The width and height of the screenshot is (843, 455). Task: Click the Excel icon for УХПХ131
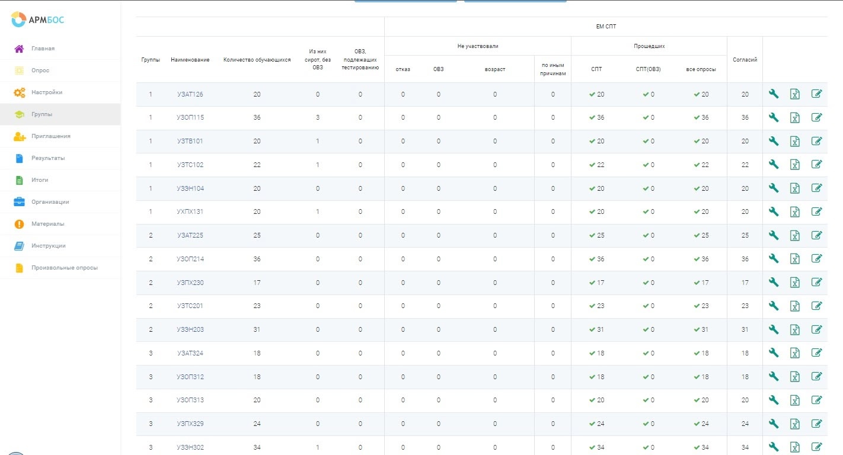795,212
